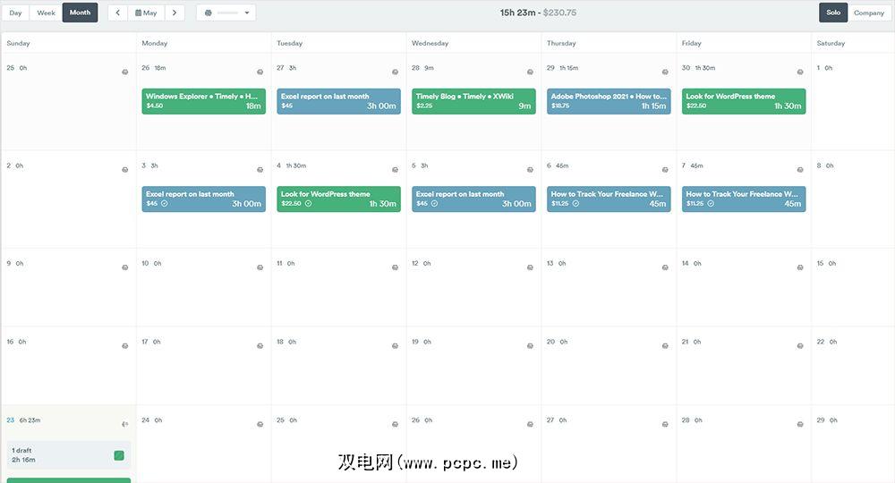The width and height of the screenshot is (895, 483).
Task: Go to the previous month arrow
Action: point(117,13)
